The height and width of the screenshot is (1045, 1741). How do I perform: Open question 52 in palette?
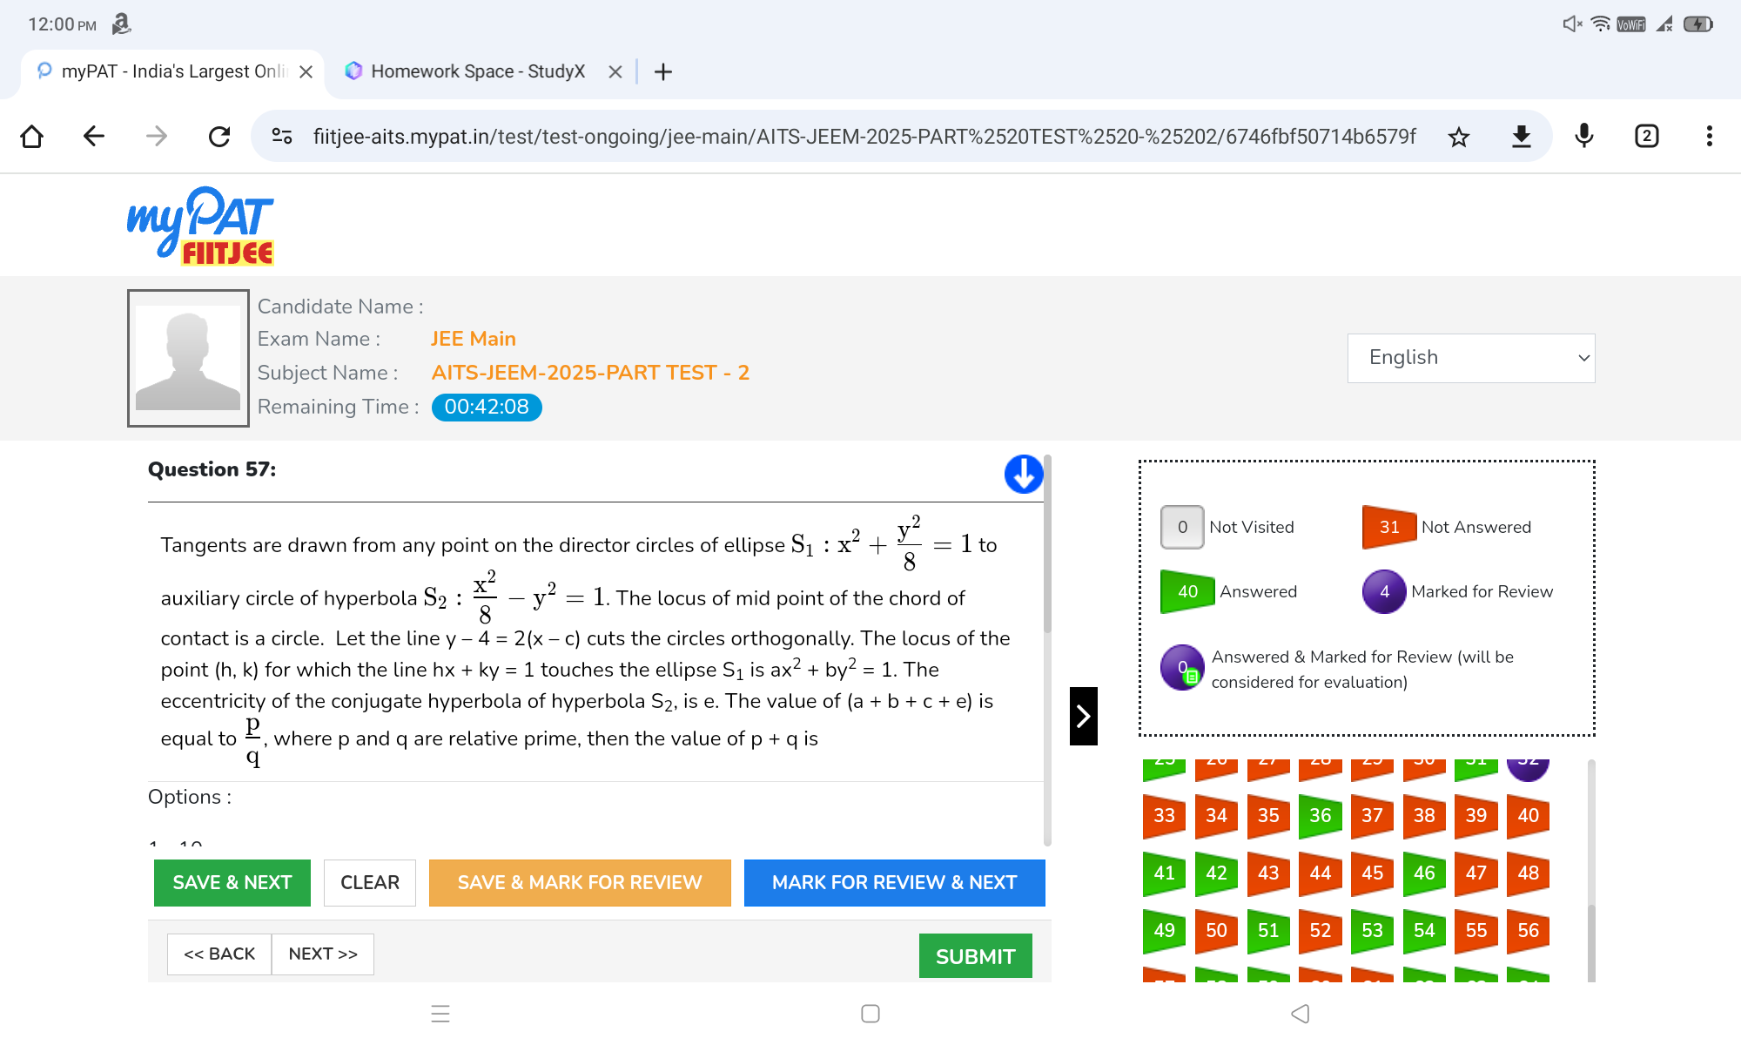pos(1321,931)
